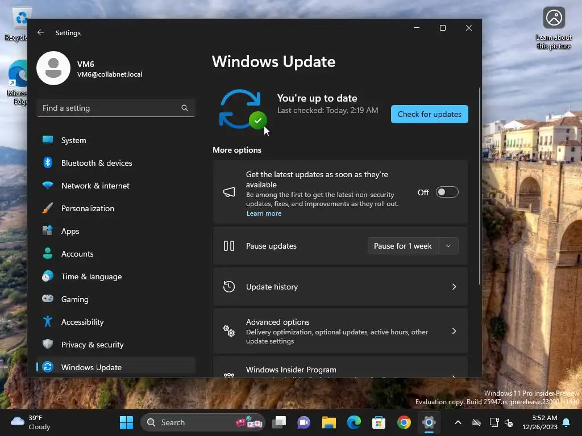
Task: Click the notification bell in system tray
Action: coord(567,422)
